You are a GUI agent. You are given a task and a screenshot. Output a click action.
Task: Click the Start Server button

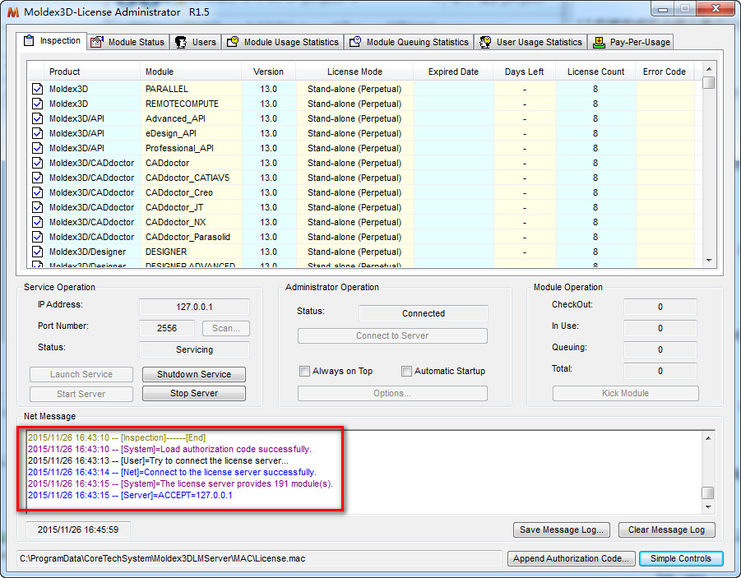tap(81, 394)
